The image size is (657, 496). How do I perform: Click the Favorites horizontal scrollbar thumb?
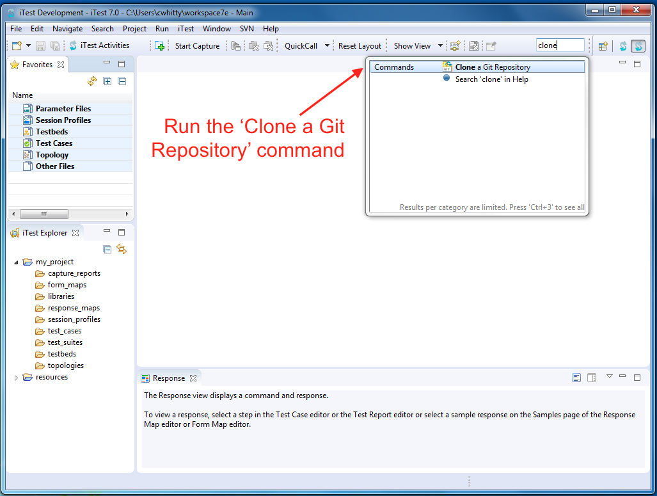[x=44, y=214]
